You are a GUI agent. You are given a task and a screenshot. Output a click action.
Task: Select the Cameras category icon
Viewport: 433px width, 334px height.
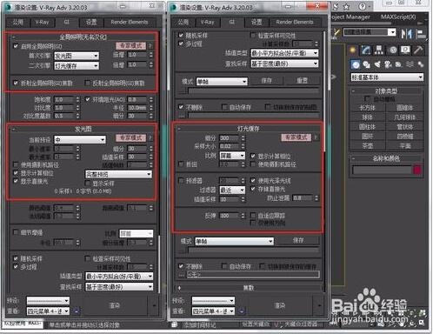pos(388,64)
